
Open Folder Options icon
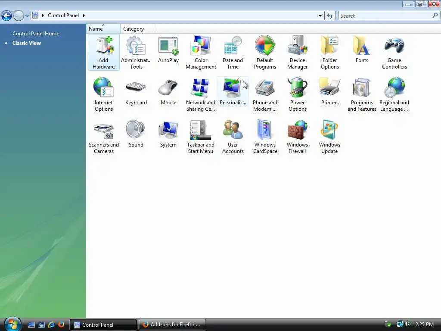point(329,53)
